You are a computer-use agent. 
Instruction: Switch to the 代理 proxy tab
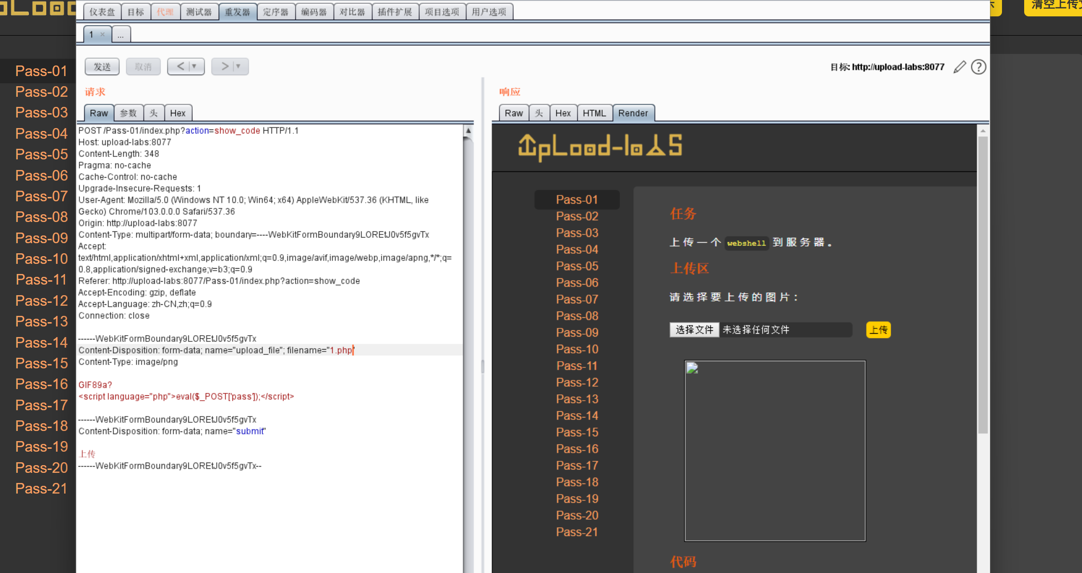[x=165, y=12]
